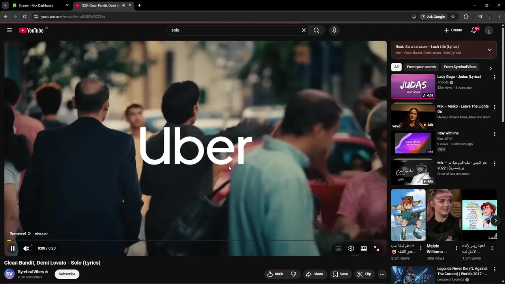This screenshot has width=505, height=284.
Task: Click the ad info icon beside Sponsored
Action: pyautogui.click(x=29, y=234)
